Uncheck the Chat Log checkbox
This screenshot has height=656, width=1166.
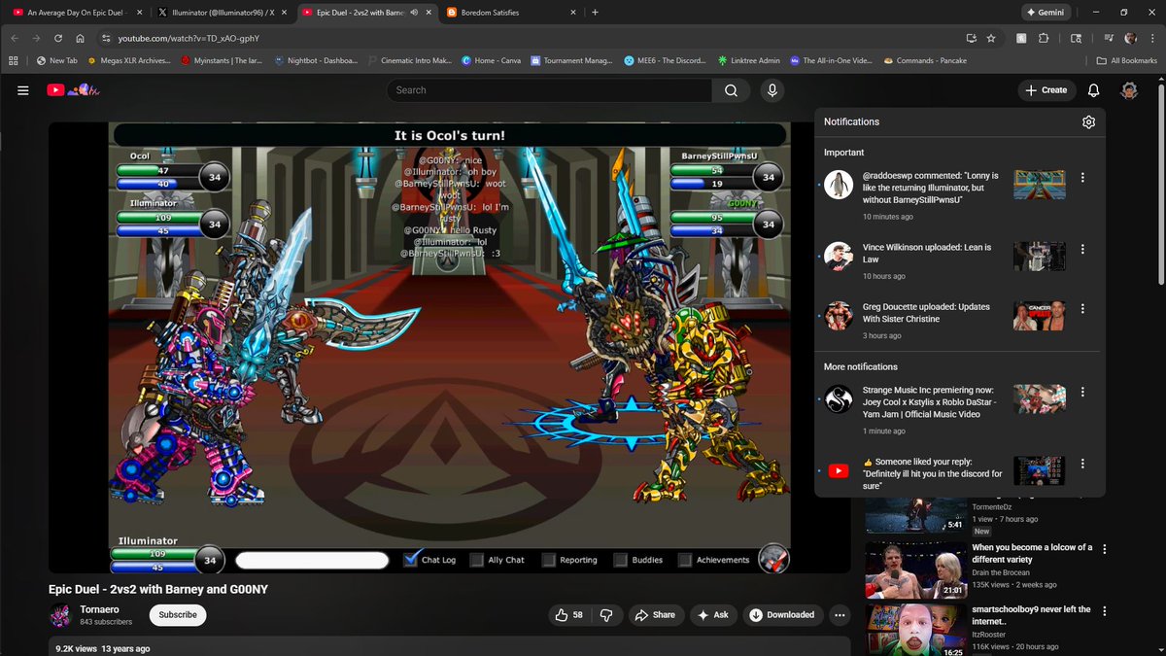(x=411, y=559)
